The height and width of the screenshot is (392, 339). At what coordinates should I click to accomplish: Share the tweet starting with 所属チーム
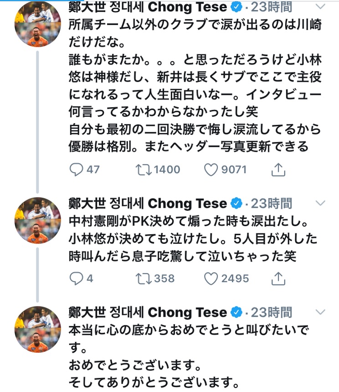click(x=278, y=170)
